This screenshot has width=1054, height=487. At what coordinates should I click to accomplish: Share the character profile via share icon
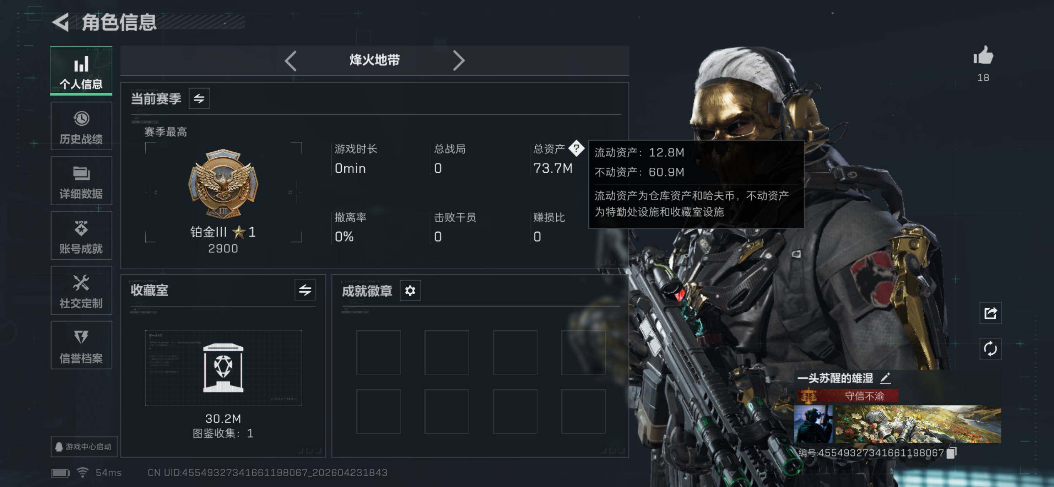pos(990,313)
